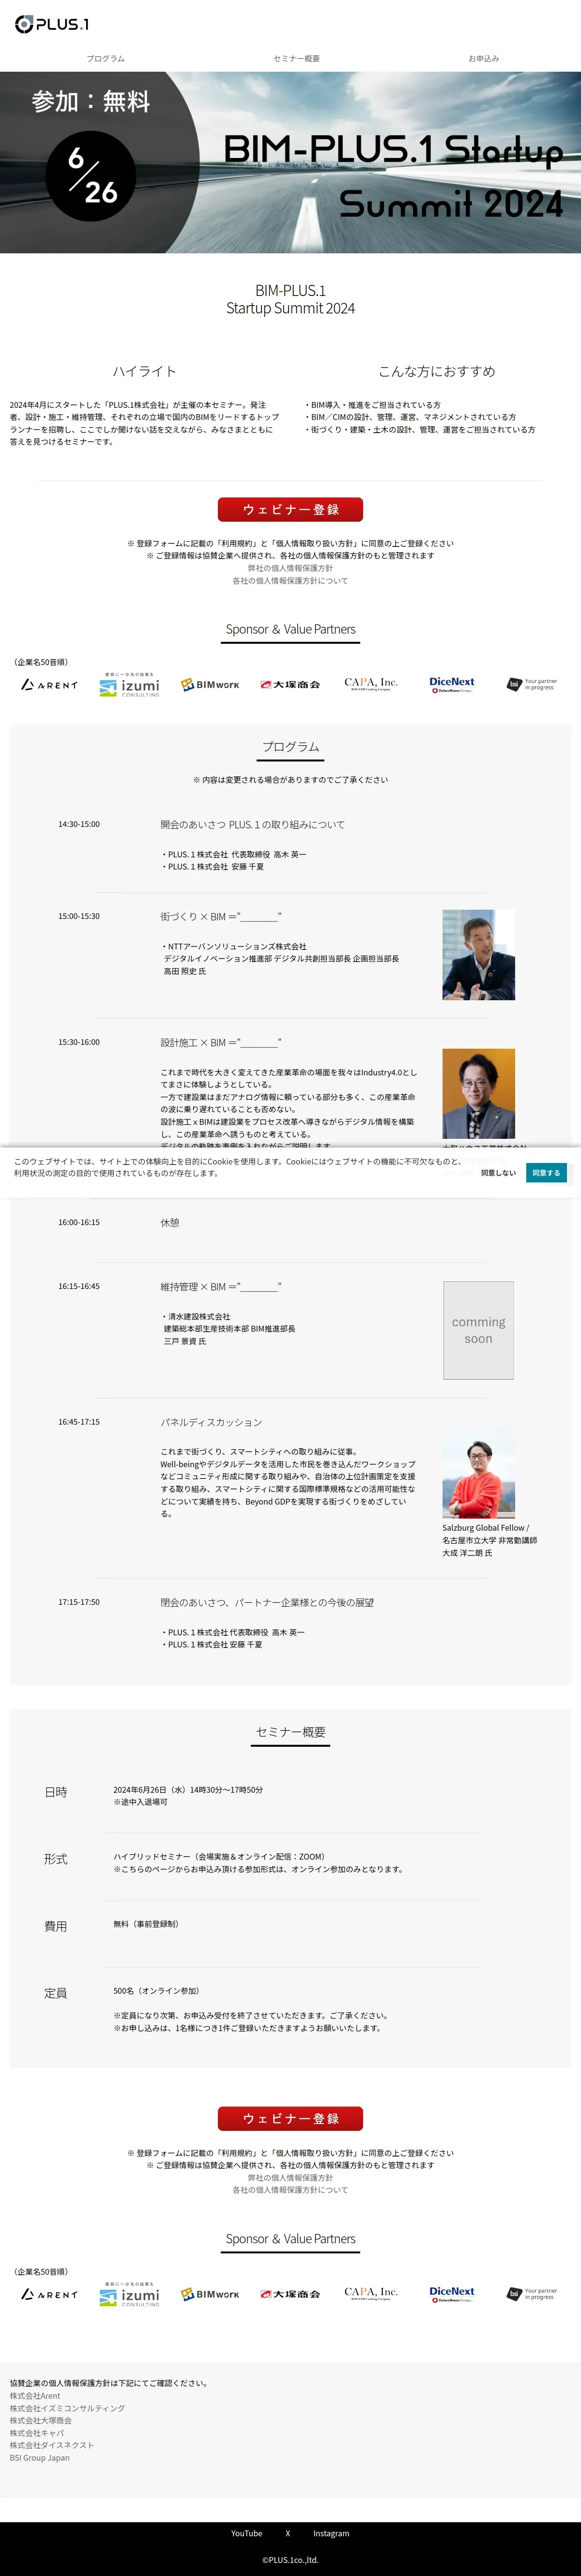Click the 16:00-16:15 休憩 entry
This screenshot has width=581, height=2576.
[x=170, y=1222]
